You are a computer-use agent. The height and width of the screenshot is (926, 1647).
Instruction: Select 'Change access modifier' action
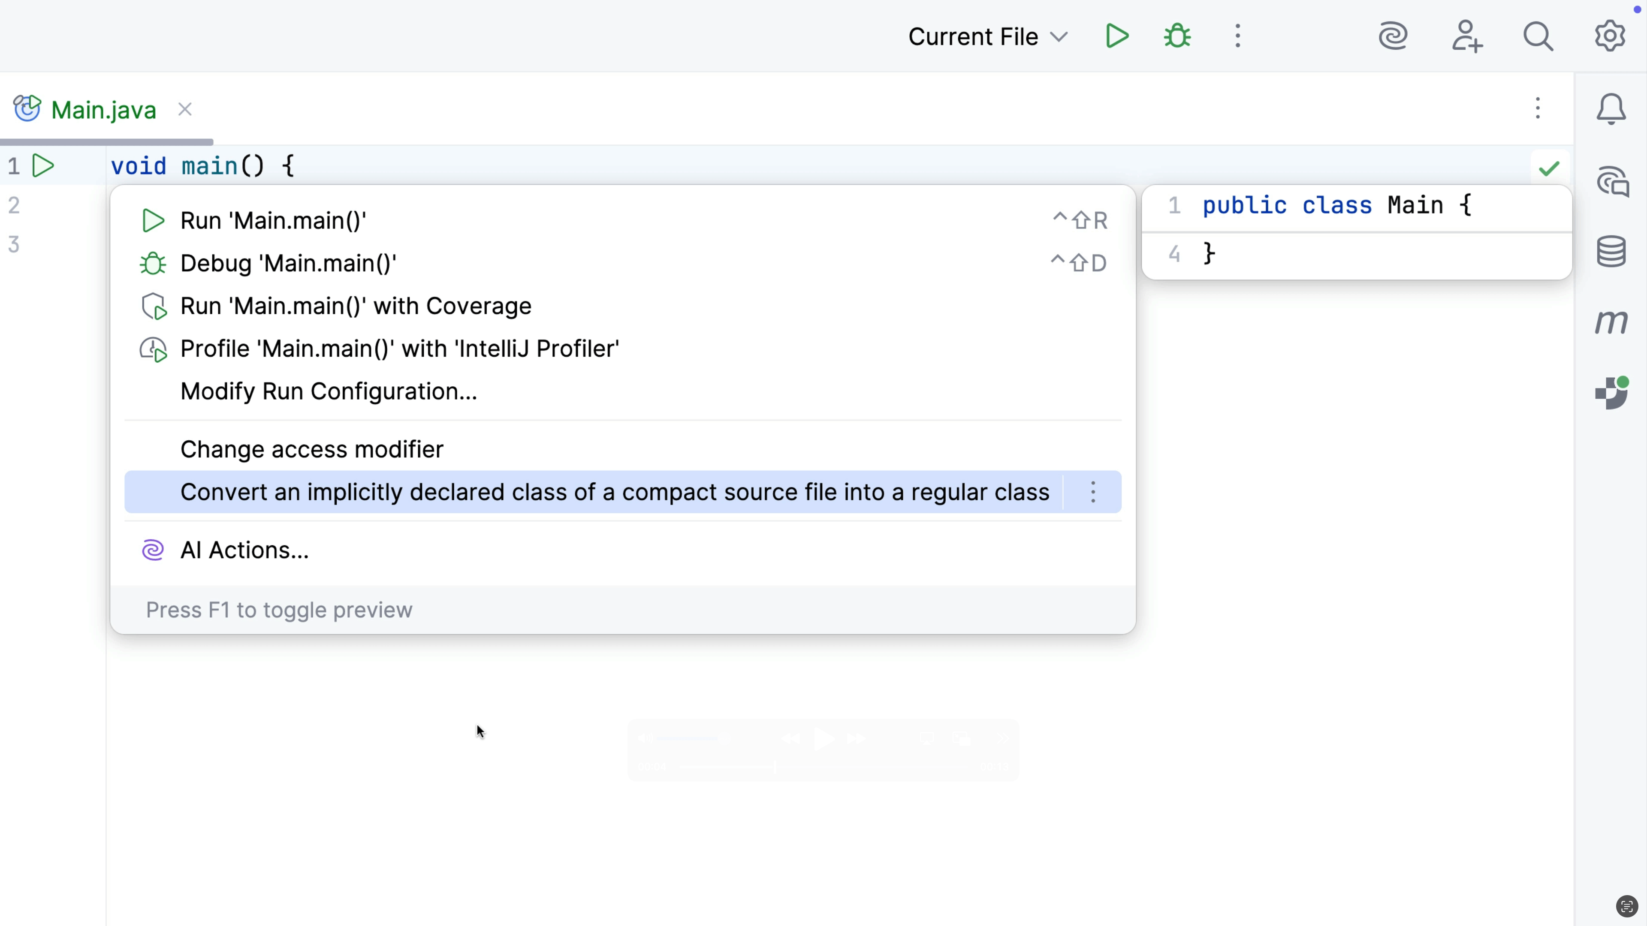click(x=311, y=449)
